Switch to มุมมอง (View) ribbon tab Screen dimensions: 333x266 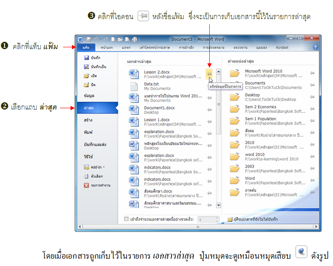(262, 48)
